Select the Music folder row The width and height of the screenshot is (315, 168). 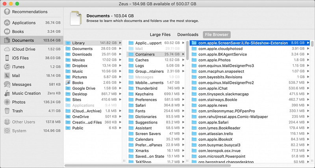coord(94,71)
